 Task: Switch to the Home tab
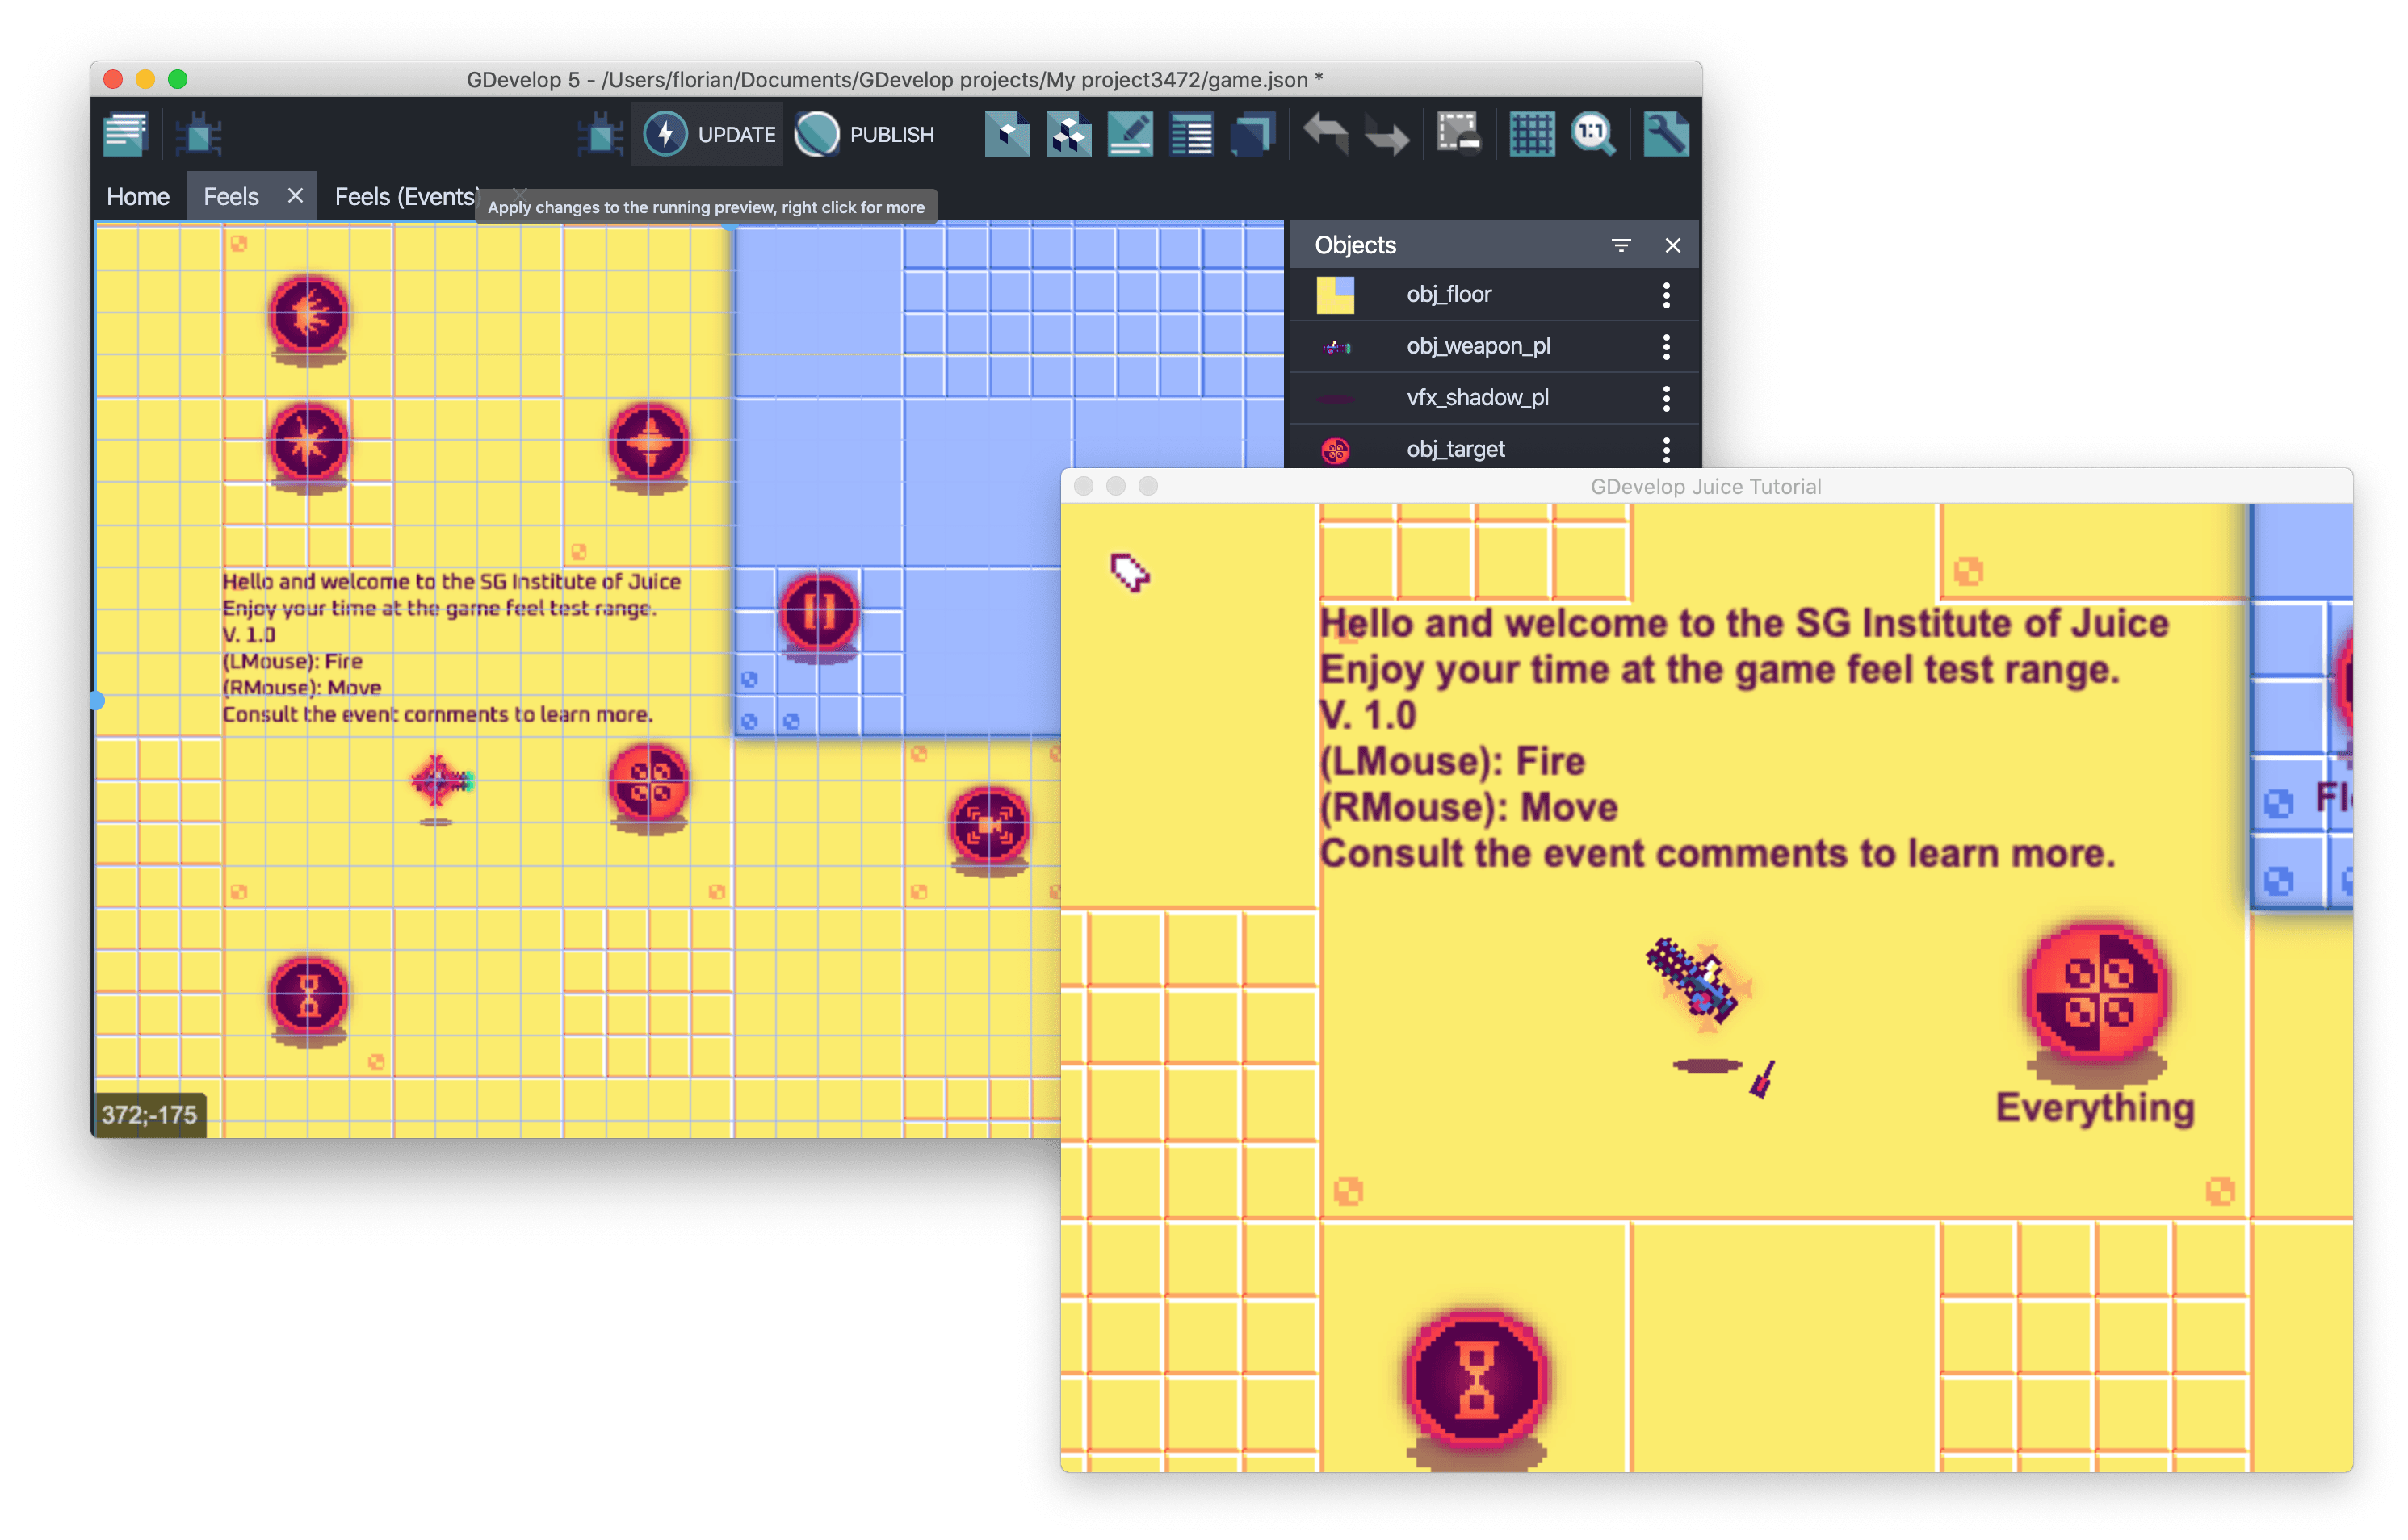click(137, 196)
